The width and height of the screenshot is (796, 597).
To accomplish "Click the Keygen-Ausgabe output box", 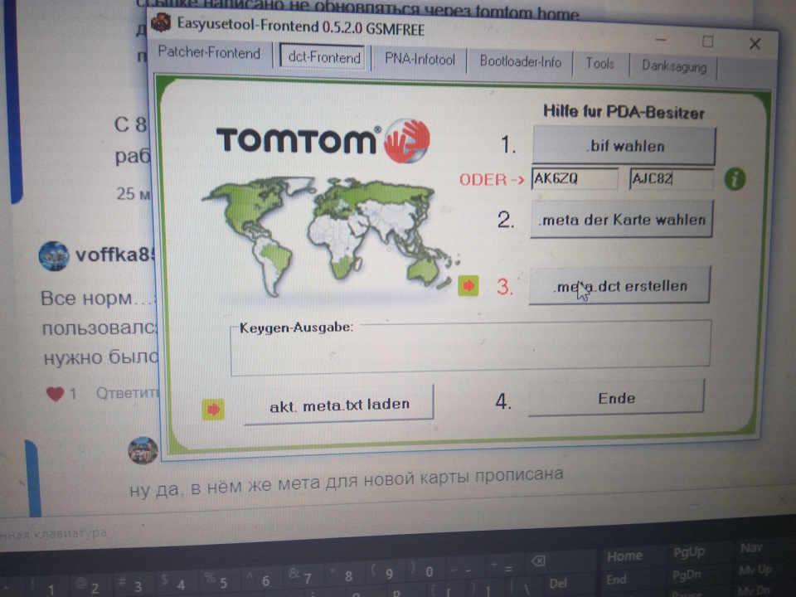I will pyautogui.click(x=470, y=349).
